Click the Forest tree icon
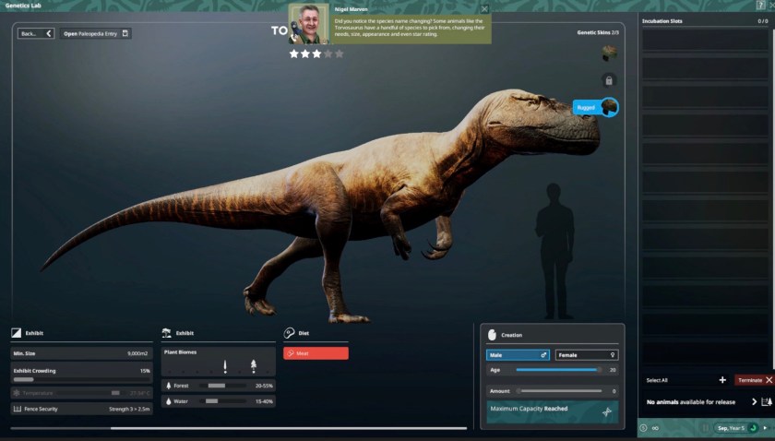 (x=168, y=386)
